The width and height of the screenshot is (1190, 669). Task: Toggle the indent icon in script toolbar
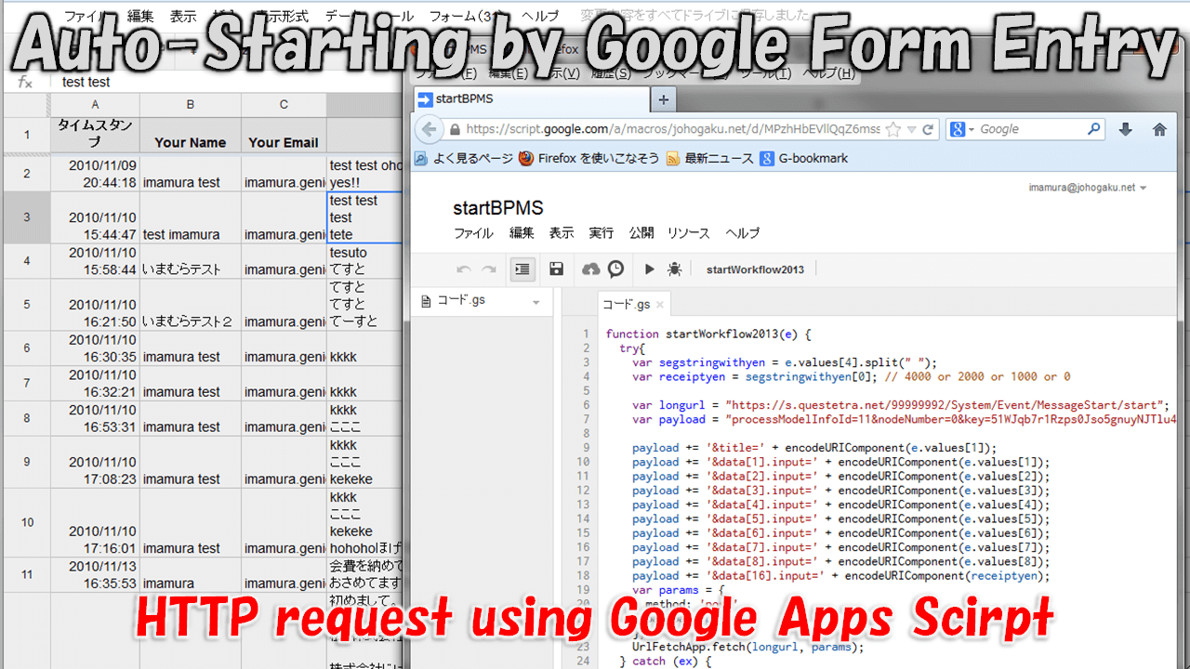(x=522, y=269)
